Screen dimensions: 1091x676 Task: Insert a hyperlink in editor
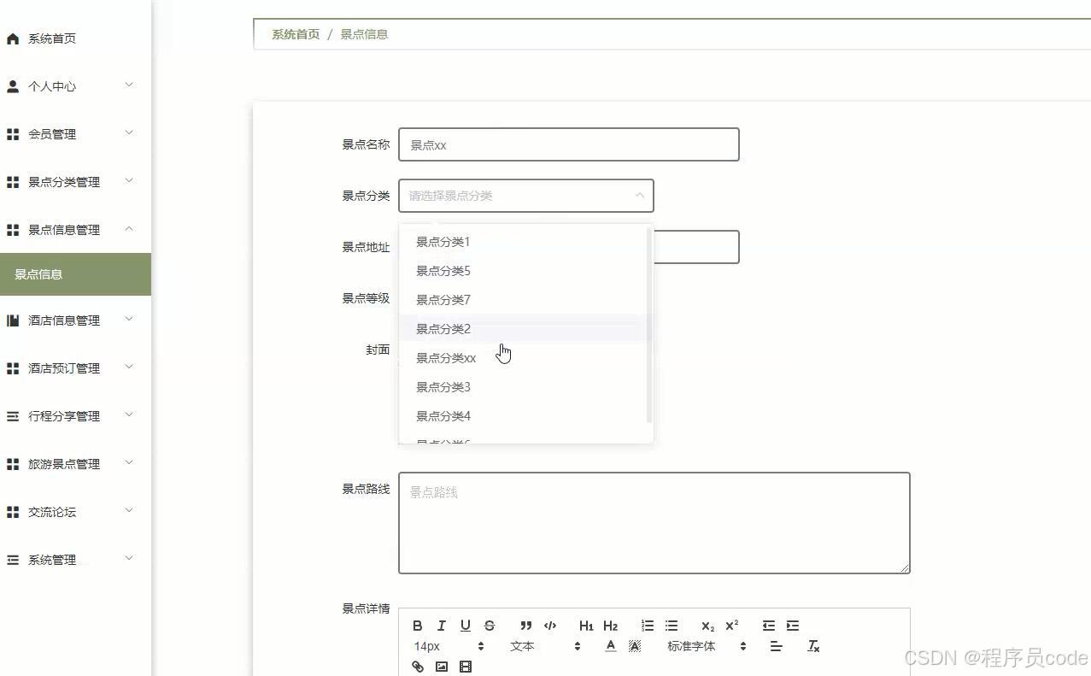(x=418, y=667)
